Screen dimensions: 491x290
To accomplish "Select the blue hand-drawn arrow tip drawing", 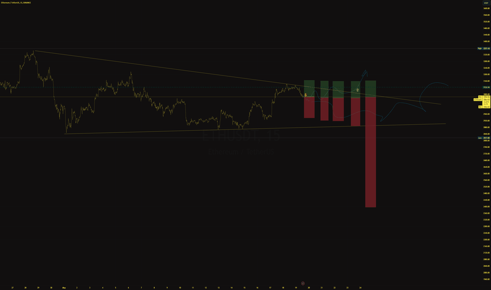I will (x=365, y=73).
